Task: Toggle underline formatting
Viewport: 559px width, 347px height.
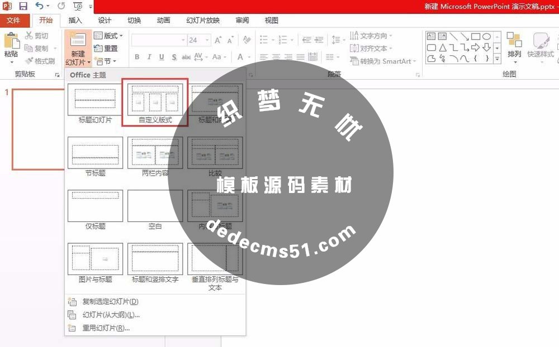Action: tap(161, 57)
